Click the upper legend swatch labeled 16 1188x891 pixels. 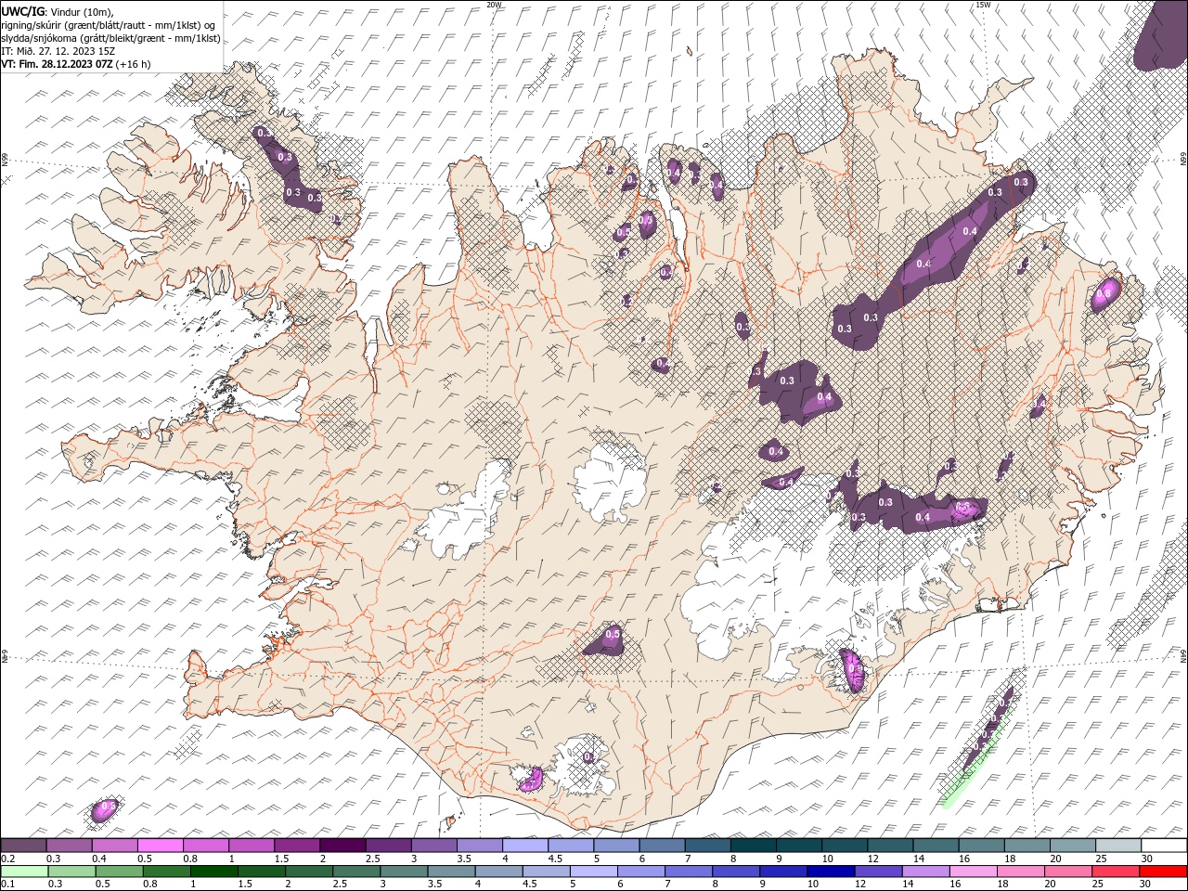(x=981, y=846)
